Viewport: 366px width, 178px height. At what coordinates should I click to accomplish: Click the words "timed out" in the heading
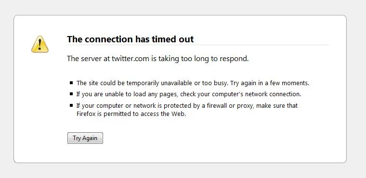[173, 39]
